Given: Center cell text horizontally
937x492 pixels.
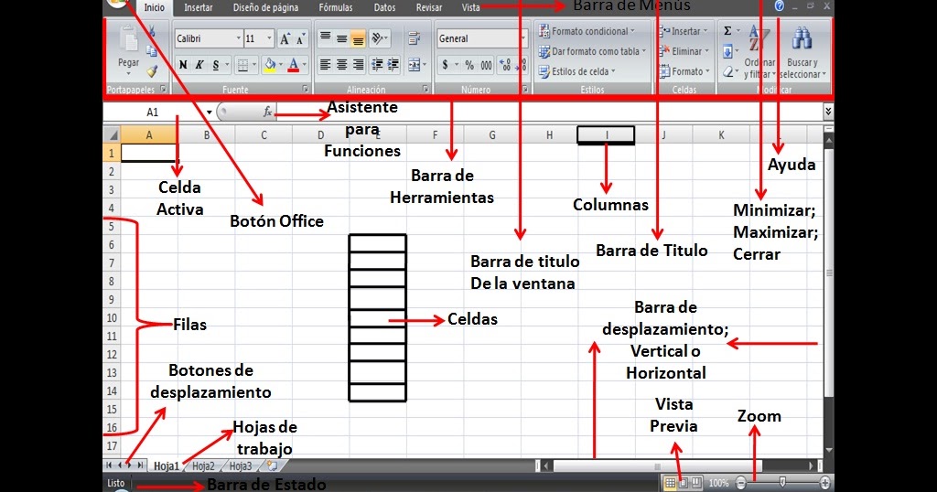Looking at the screenshot, I should point(342,65).
